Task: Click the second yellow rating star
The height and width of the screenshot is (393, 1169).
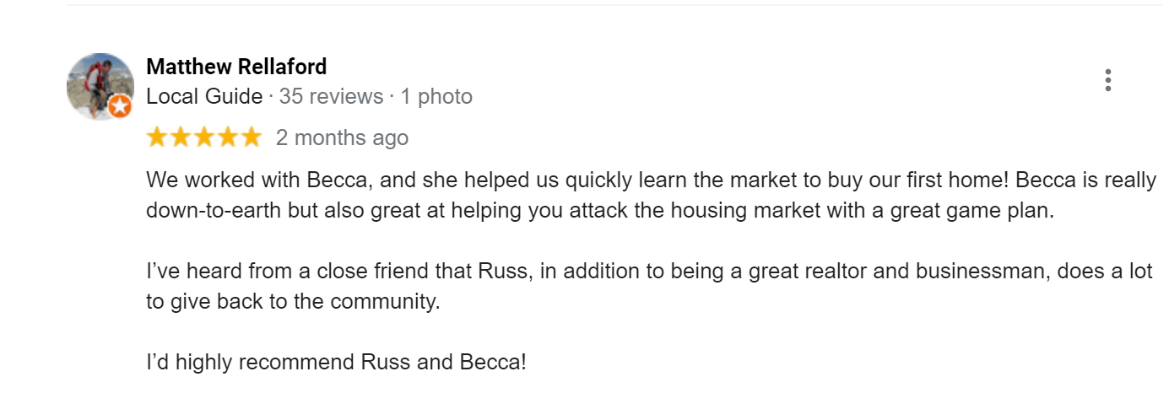Action: (181, 137)
